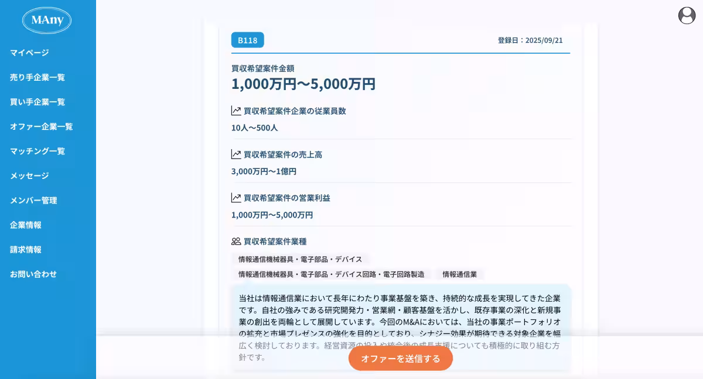This screenshot has width=703, height=379.
Task: Select オファー企業一覧 menu item
Action: click(x=41, y=126)
